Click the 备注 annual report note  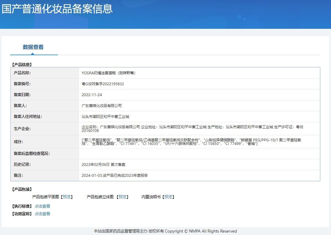pos(115,176)
